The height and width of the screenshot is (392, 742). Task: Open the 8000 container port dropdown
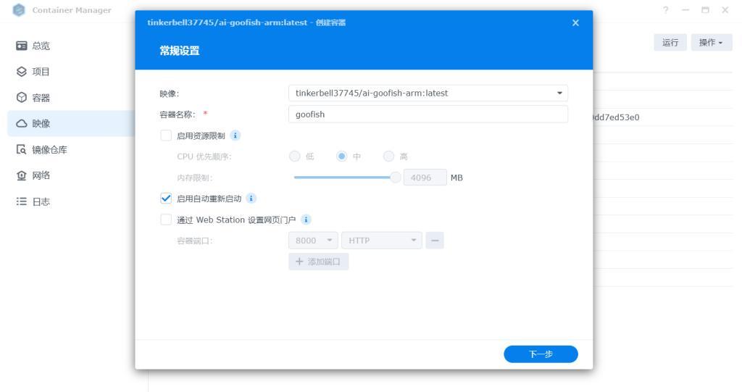313,241
